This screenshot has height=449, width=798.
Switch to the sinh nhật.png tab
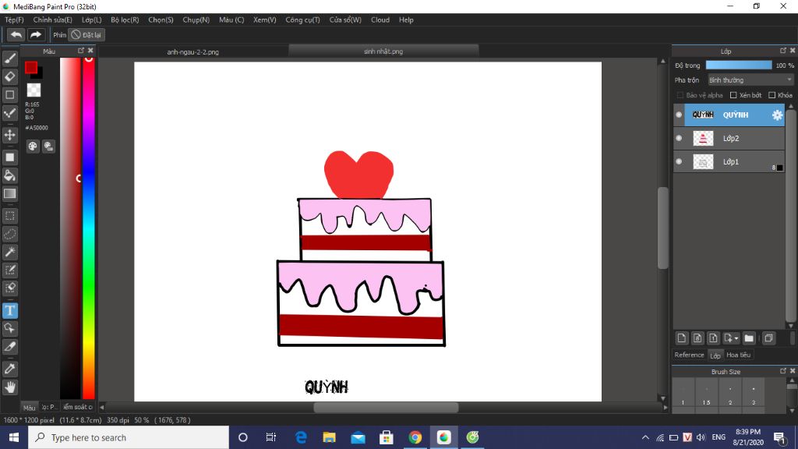point(383,51)
